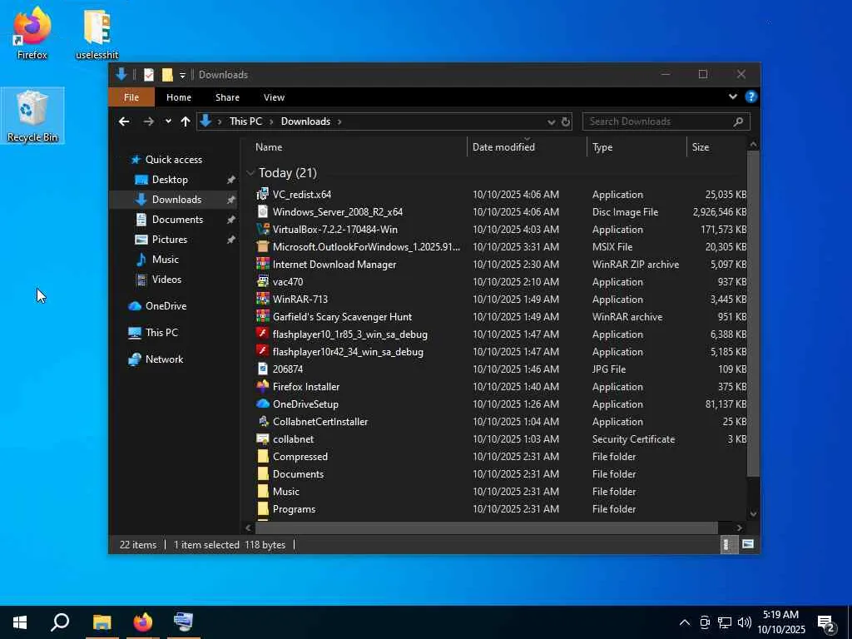
Task: Select the uselessshit desktop folder
Action: (97, 32)
